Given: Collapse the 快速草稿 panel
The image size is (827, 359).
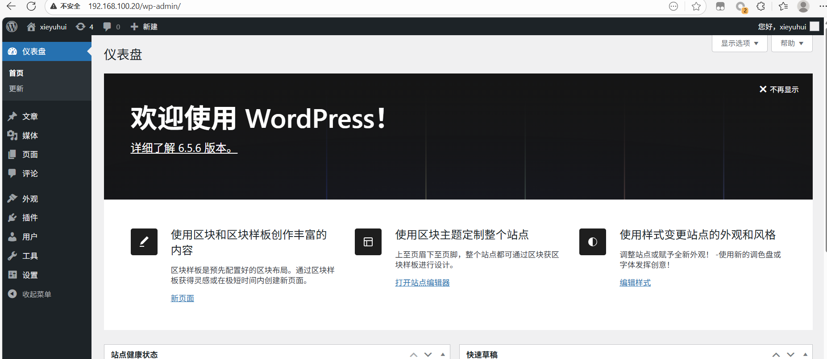Looking at the screenshot, I should pyautogui.click(x=805, y=355).
